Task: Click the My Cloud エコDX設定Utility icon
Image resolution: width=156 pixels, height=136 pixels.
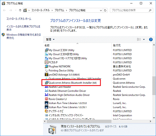Action: pyautogui.click(x=47, y=54)
